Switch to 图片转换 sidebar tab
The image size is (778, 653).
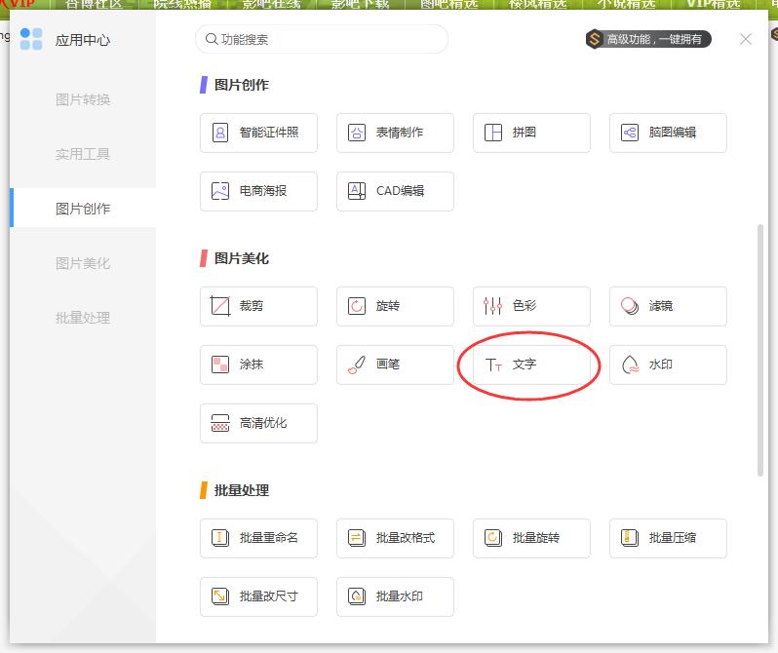[83, 99]
